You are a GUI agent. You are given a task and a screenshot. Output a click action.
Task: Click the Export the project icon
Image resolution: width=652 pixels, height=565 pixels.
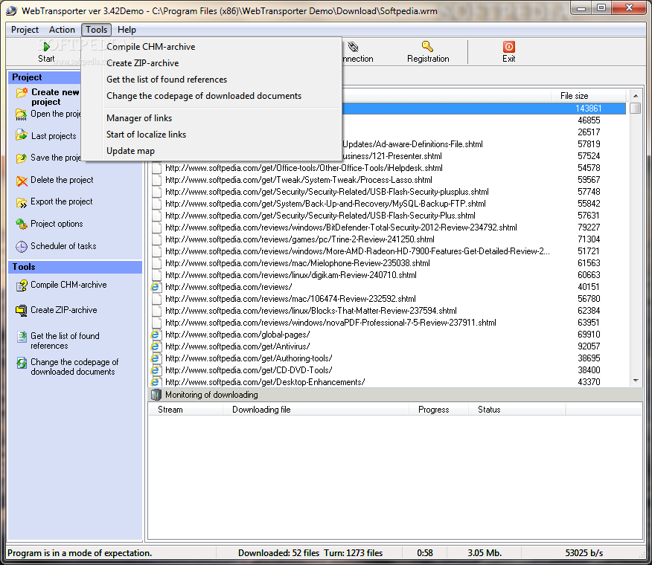tap(22, 203)
